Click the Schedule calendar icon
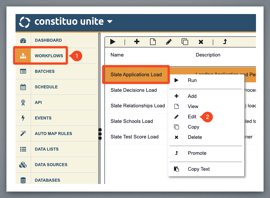Screen dimensions: 270x198 (x=23, y=87)
